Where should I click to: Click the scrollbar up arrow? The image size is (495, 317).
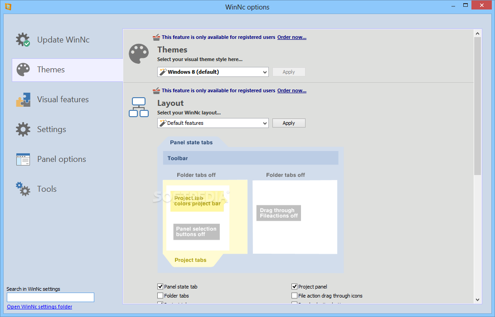[477, 33]
